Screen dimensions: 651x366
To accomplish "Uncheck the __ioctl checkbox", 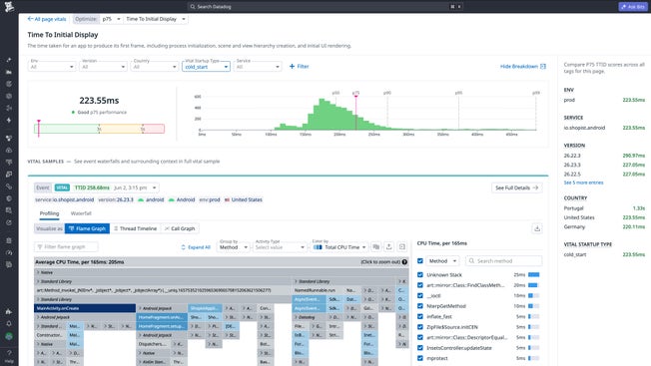I will [420, 295].
